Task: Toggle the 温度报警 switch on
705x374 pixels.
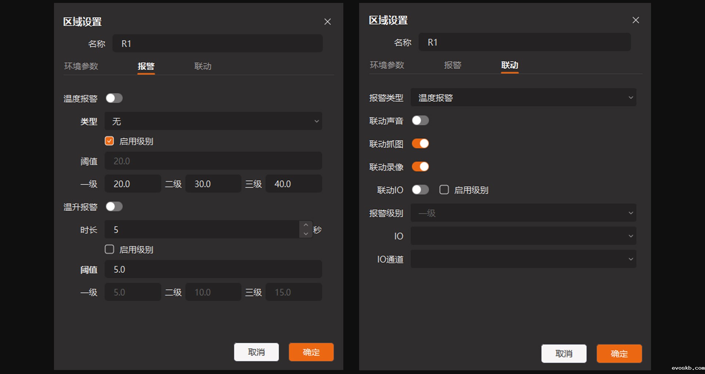Action: coord(114,98)
